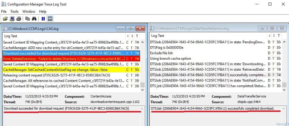Select DTSJob in state 'RetrievedData' row
Viewport: 289px width, 126px height.
[216, 69]
